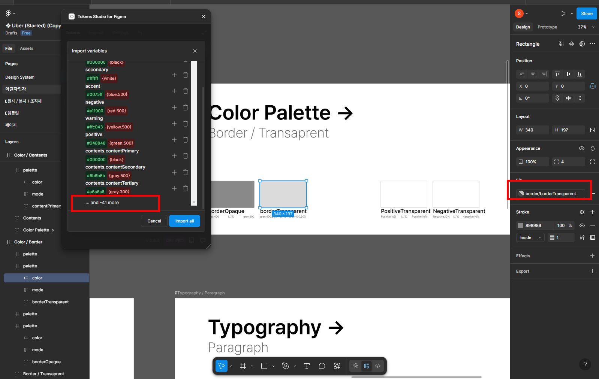Switch to Draw mode icon in toolbar
Screen dimensions: 599x379
(x=355, y=366)
